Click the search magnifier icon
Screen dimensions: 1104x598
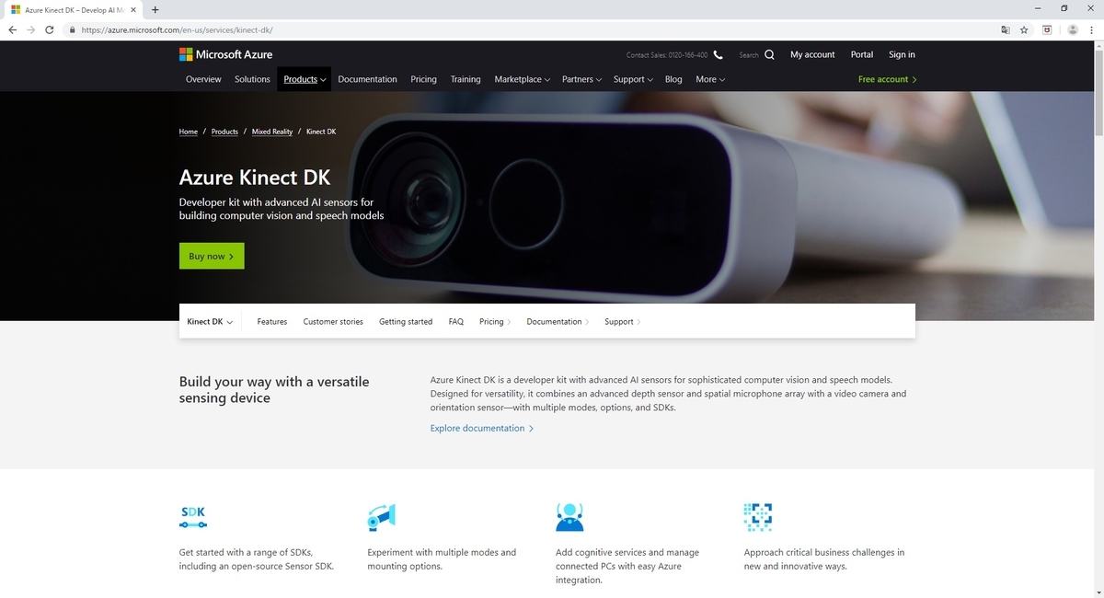pyautogui.click(x=769, y=54)
